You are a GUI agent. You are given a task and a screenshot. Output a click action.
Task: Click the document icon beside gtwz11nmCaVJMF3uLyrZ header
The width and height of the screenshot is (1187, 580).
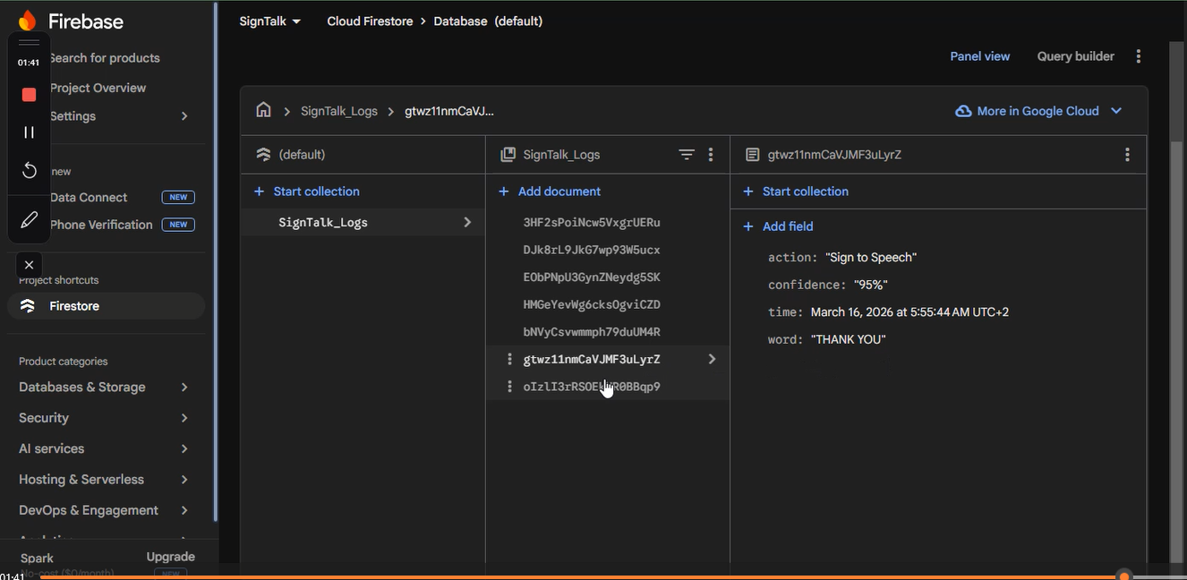(752, 155)
